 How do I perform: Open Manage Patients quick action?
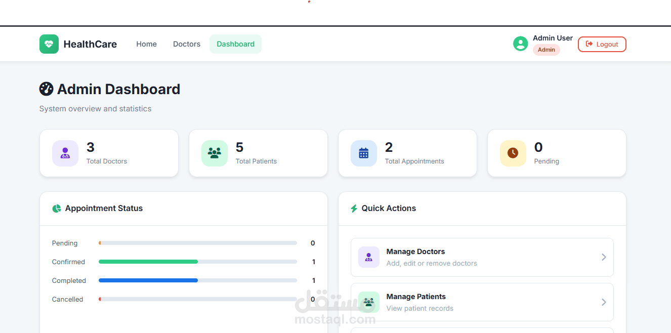(482, 302)
